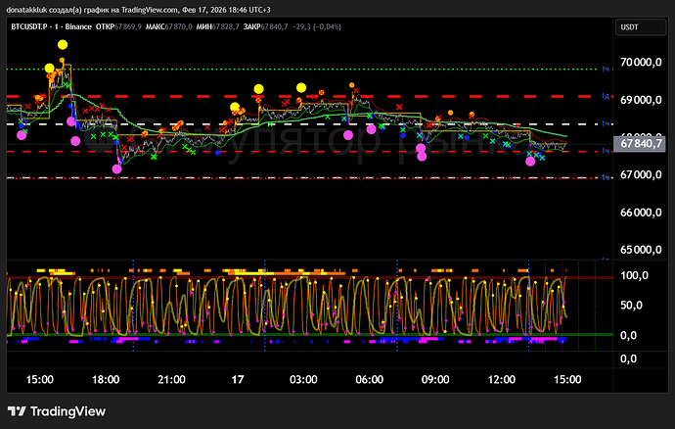The height and width of the screenshot is (429, 675).
Task: Select the 03:00 time axis label
Action: tap(302, 379)
